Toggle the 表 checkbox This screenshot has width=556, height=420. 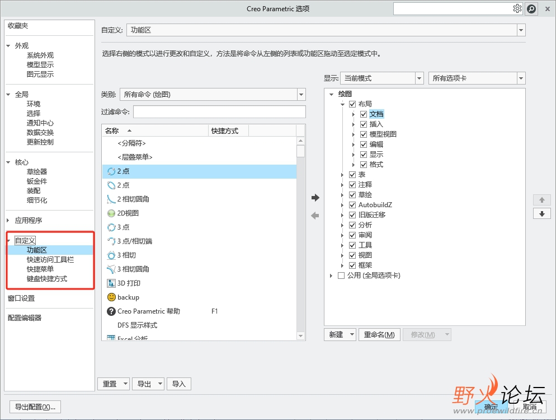[x=352, y=175]
